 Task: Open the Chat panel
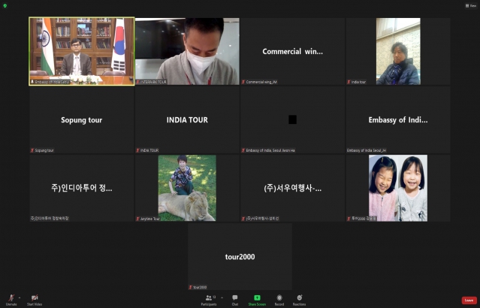pos(235,299)
